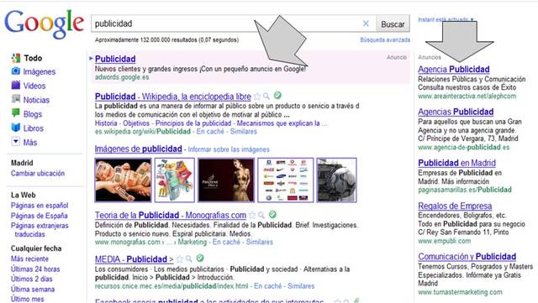
Task: Open the brand logos grid thumbnail
Action: [286, 180]
